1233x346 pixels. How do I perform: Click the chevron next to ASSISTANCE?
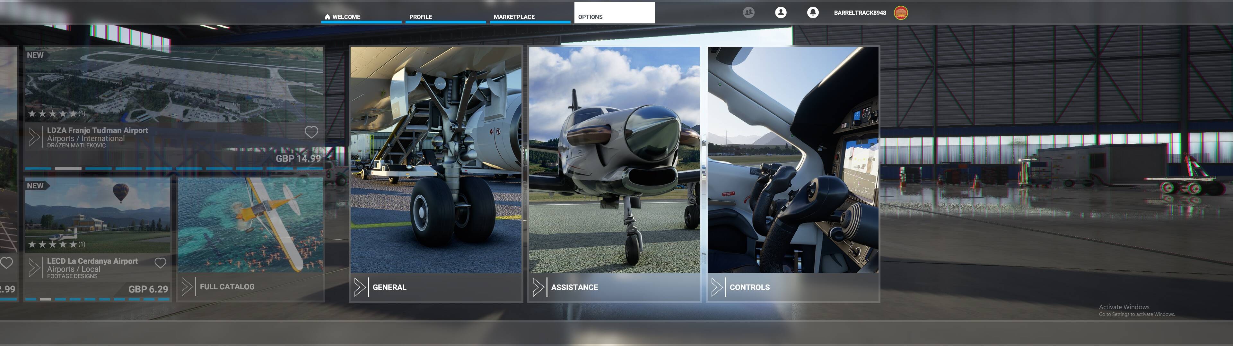coord(538,287)
